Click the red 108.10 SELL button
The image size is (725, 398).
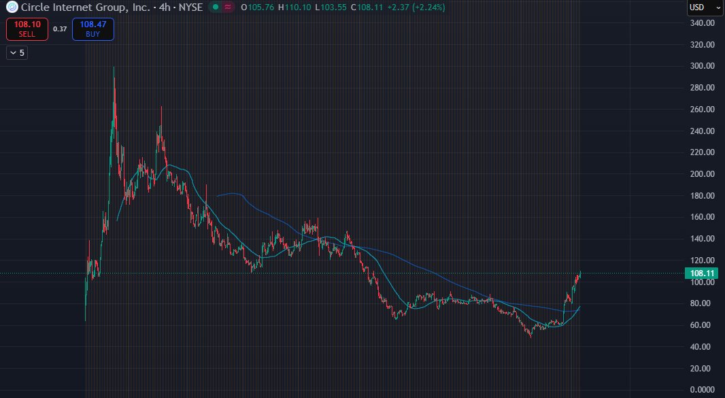[27, 29]
